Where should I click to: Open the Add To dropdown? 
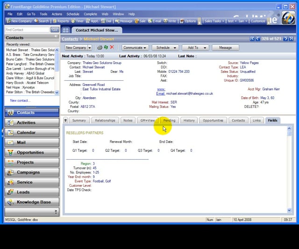195,48
